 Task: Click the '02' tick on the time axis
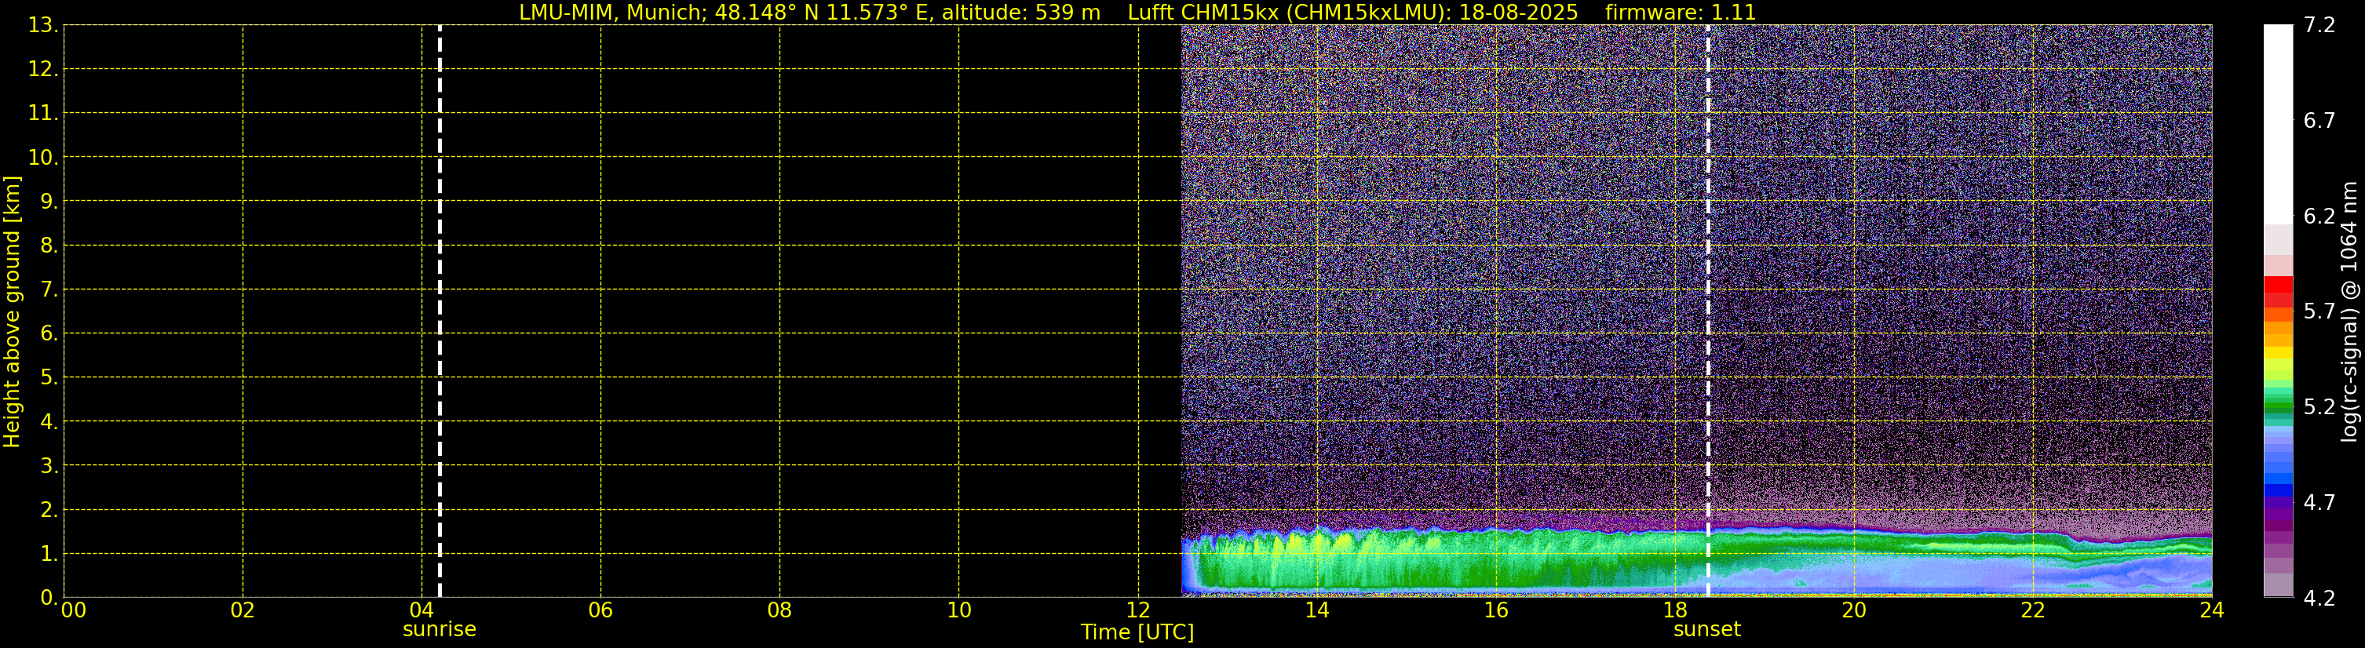pos(243,610)
